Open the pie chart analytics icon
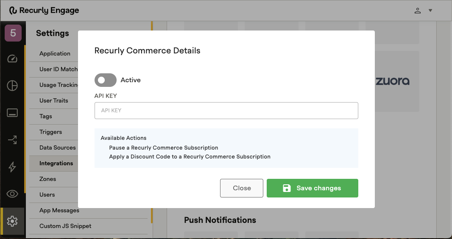 [x=12, y=86]
